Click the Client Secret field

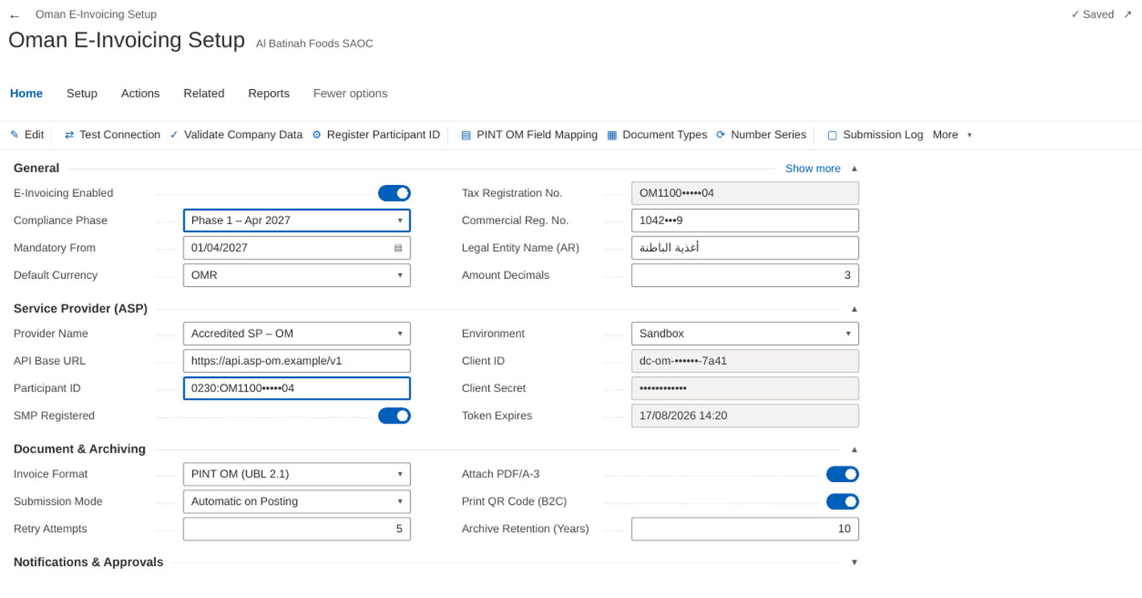click(745, 388)
